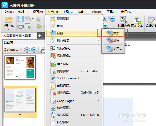Choose Split Document... menu entry
The image size is (156, 126).
[74, 78]
